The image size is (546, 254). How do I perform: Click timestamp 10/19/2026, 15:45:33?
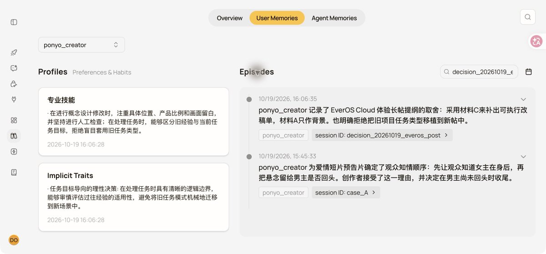pyautogui.click(x=288, y=157)
